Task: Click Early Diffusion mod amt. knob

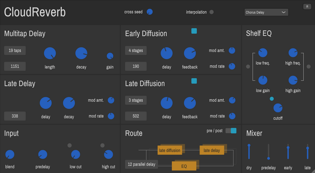Action: coord(232,51)
